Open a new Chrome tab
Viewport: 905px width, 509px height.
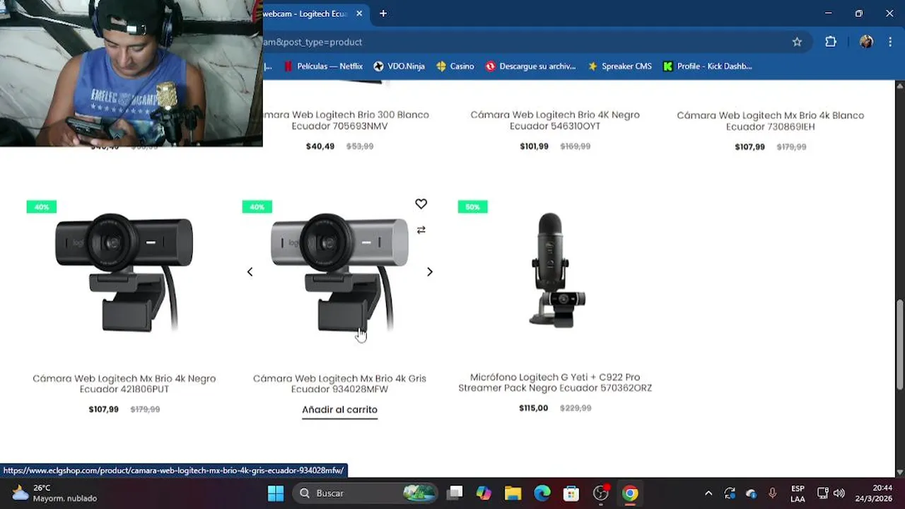coord(383,13)
